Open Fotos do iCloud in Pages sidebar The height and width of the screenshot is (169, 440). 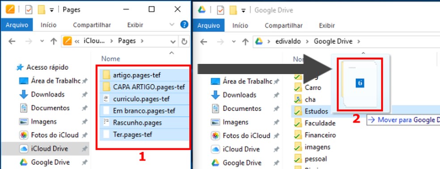49,135
